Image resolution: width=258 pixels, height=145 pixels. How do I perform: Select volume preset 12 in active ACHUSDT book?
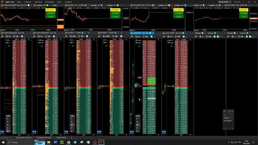click(137, 122)
